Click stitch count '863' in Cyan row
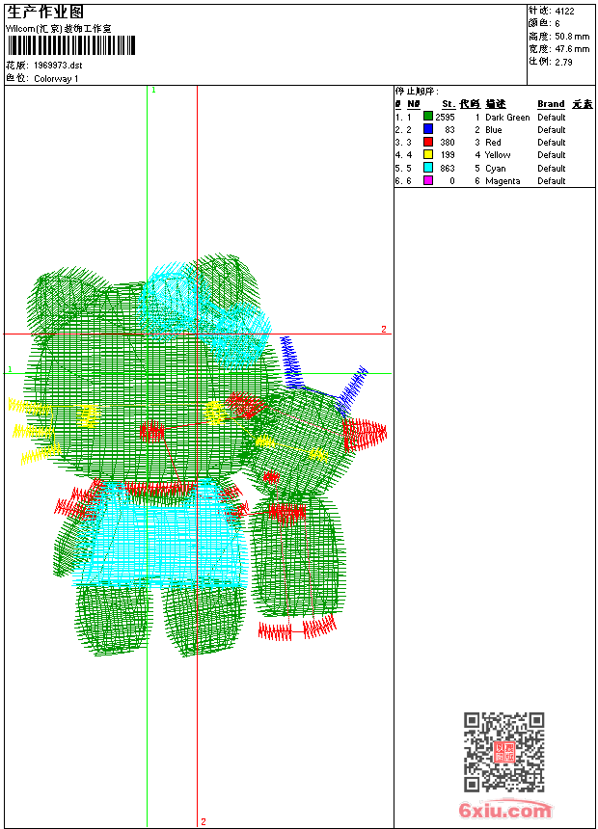The image size is (598, 829). (x=448, y=169)
